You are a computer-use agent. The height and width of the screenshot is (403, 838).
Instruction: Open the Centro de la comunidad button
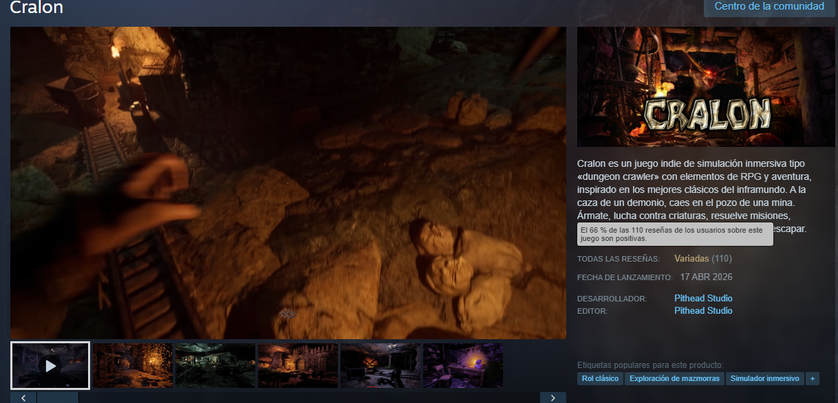769,8
